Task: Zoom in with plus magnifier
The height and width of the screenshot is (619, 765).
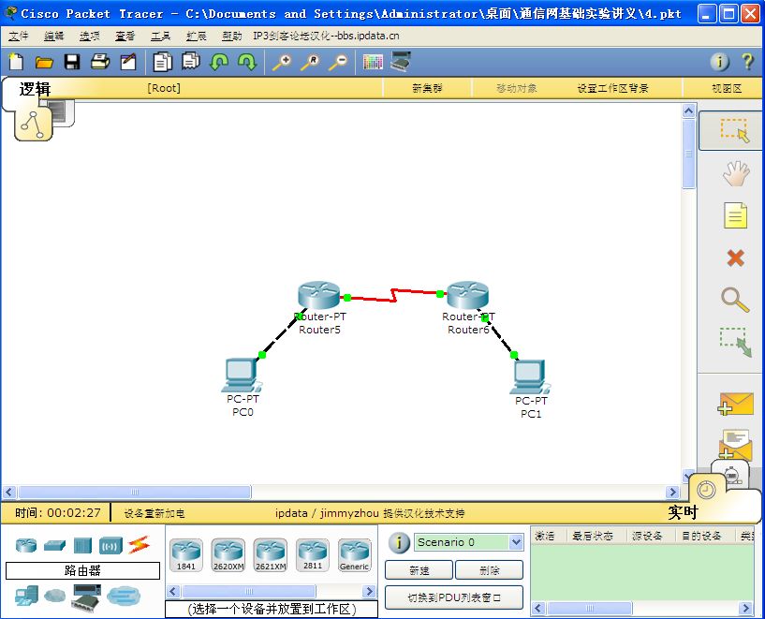Action: (x=282, y=62)
